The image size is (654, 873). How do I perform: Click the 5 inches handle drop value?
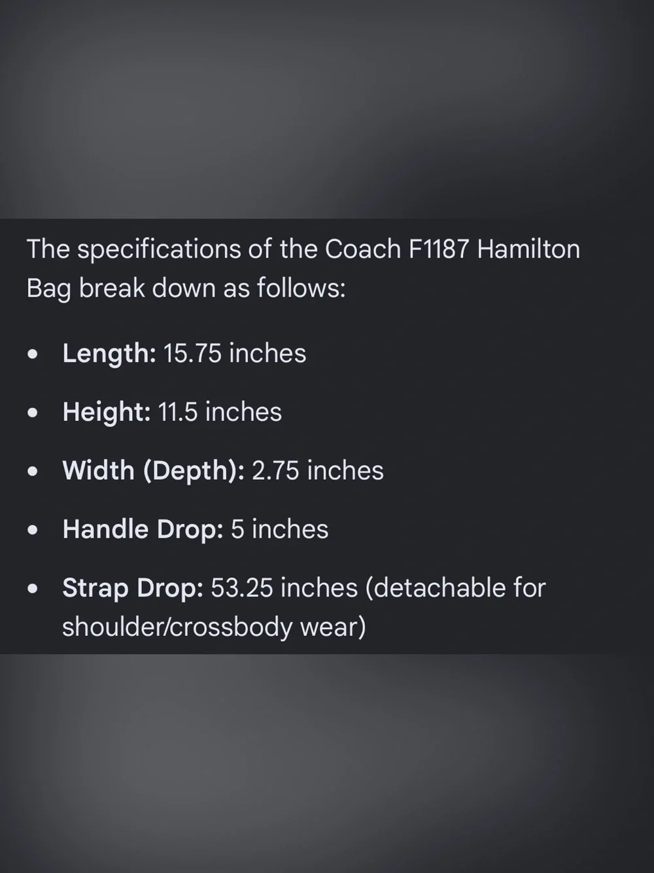279,529
